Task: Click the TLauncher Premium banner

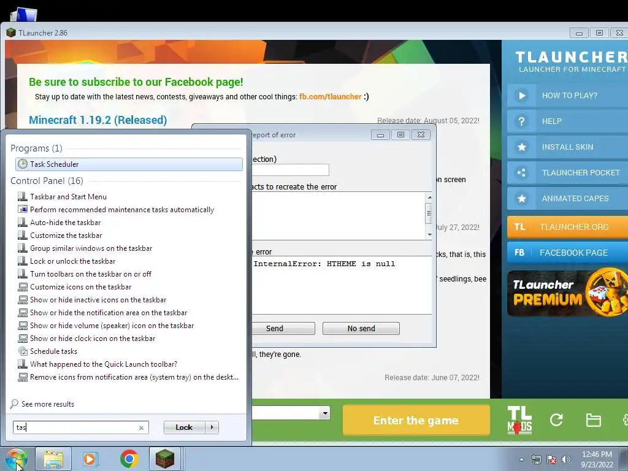Action: click(x=567, y=293)
